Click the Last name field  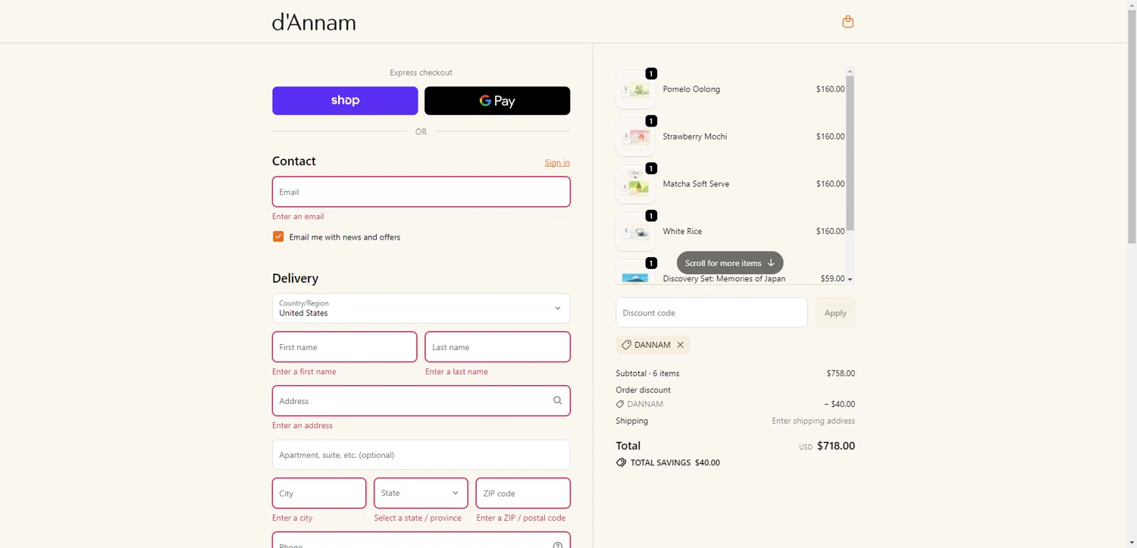pyautogui.click(x=497, y=347)
